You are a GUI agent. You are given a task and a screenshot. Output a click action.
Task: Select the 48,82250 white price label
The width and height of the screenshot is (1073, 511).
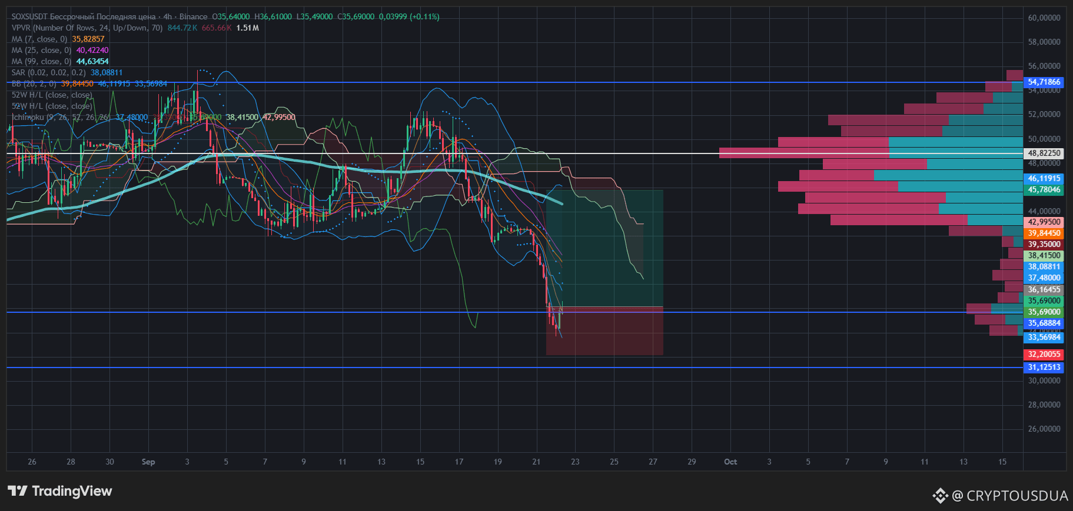coord(1044,153)
